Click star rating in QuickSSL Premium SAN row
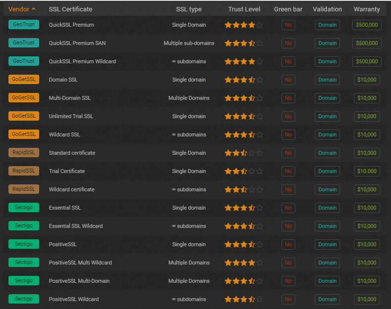The image size is (391, 309). click(x=244, y=43)
